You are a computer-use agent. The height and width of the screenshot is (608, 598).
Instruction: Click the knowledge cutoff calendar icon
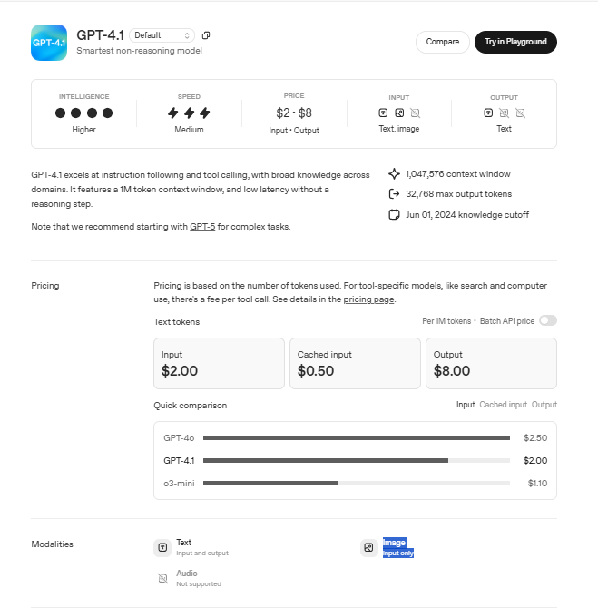(394, 214)
